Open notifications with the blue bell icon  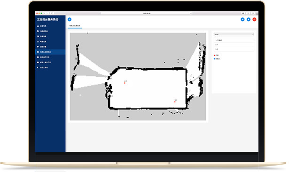249,20
